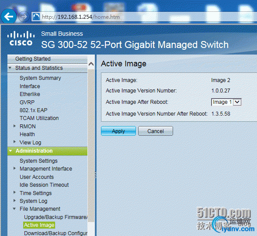
Task: Click the Cisco logo
Action: (x=21, y=38)
